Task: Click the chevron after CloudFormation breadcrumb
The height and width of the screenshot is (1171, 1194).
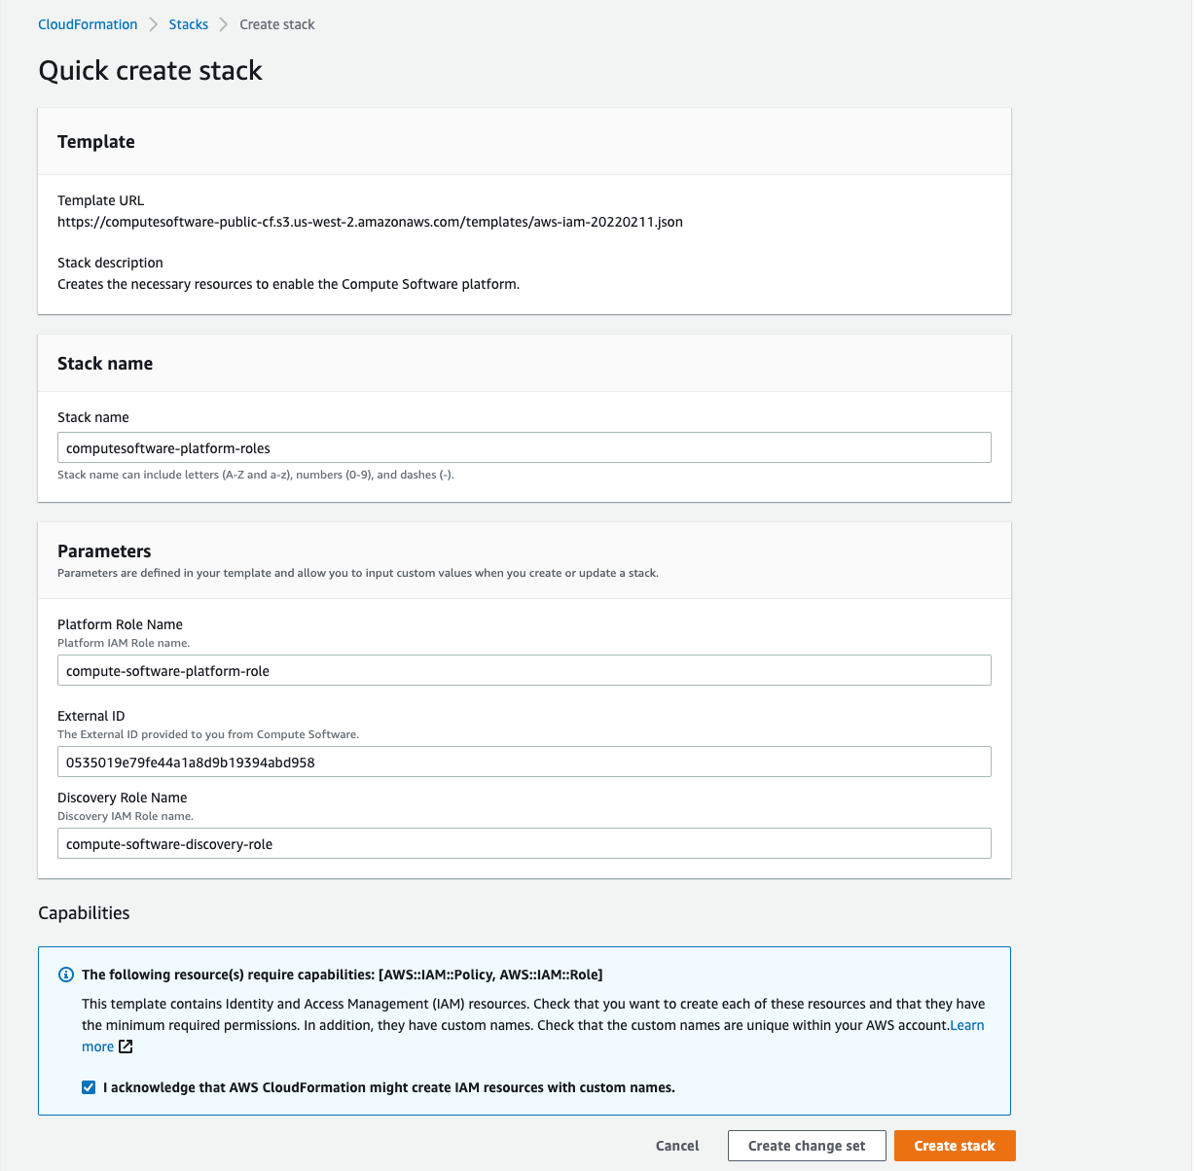Action: (x=154, y=24)
